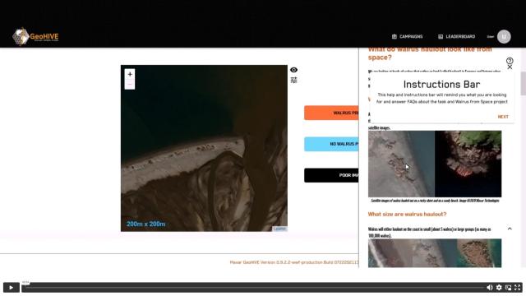
Task: Click the haulout size example image
Action: [435, 253]
